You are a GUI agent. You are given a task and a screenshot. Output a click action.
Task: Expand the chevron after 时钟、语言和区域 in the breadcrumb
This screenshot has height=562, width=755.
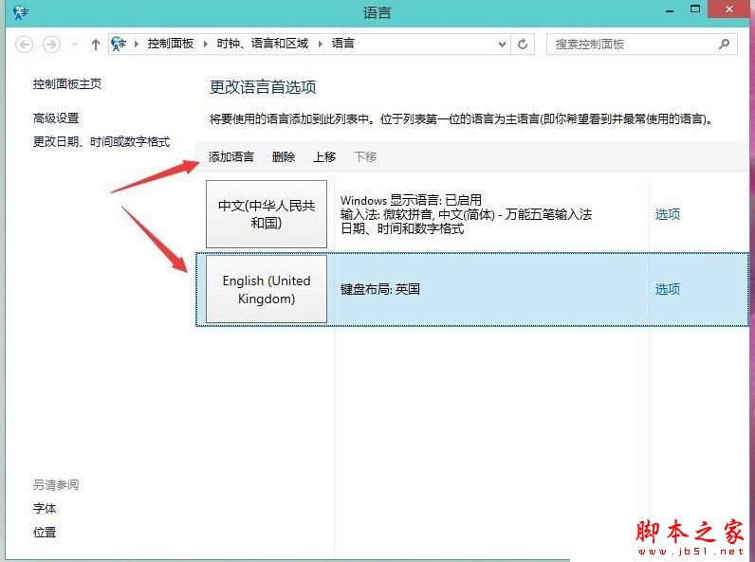coord(321,44)
